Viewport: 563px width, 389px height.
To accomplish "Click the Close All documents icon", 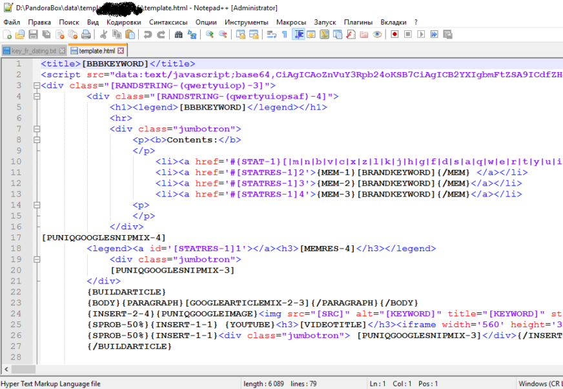I will [x=73, y=34].
